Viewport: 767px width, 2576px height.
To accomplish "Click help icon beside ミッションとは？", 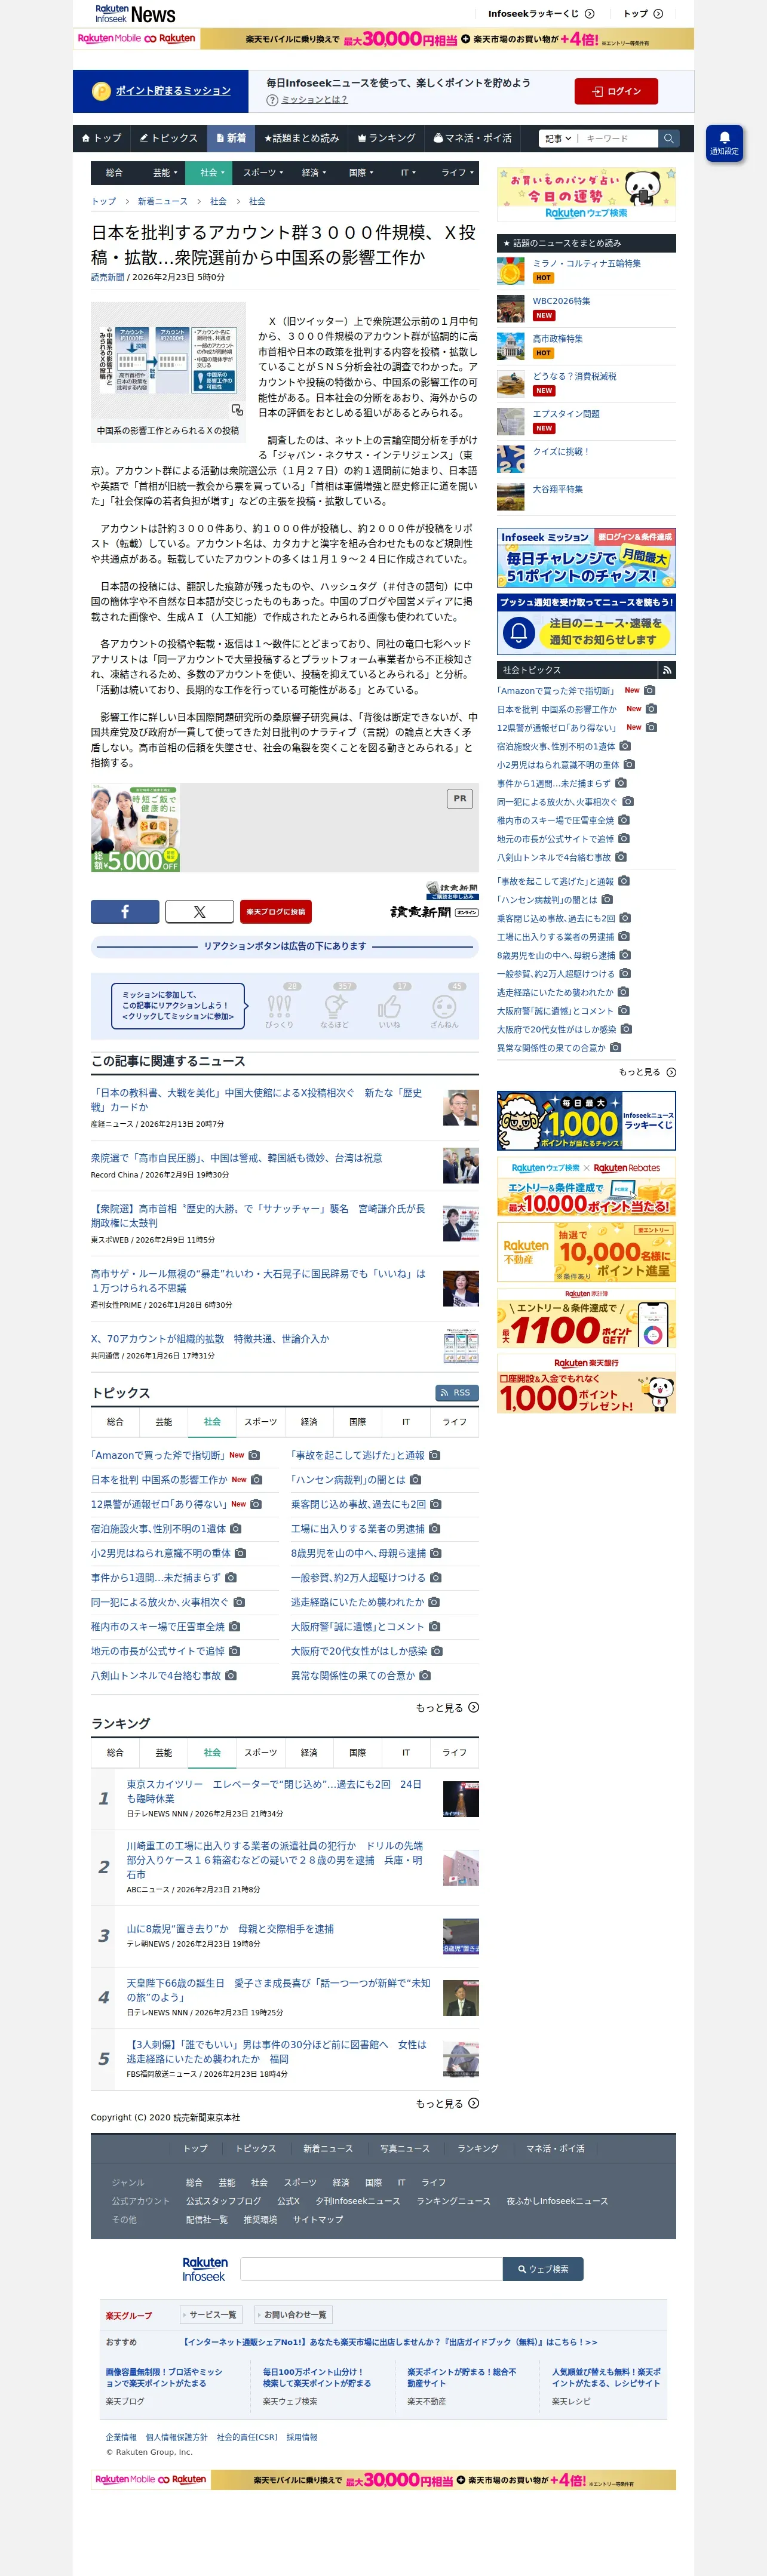I will (x=272, y=100).
